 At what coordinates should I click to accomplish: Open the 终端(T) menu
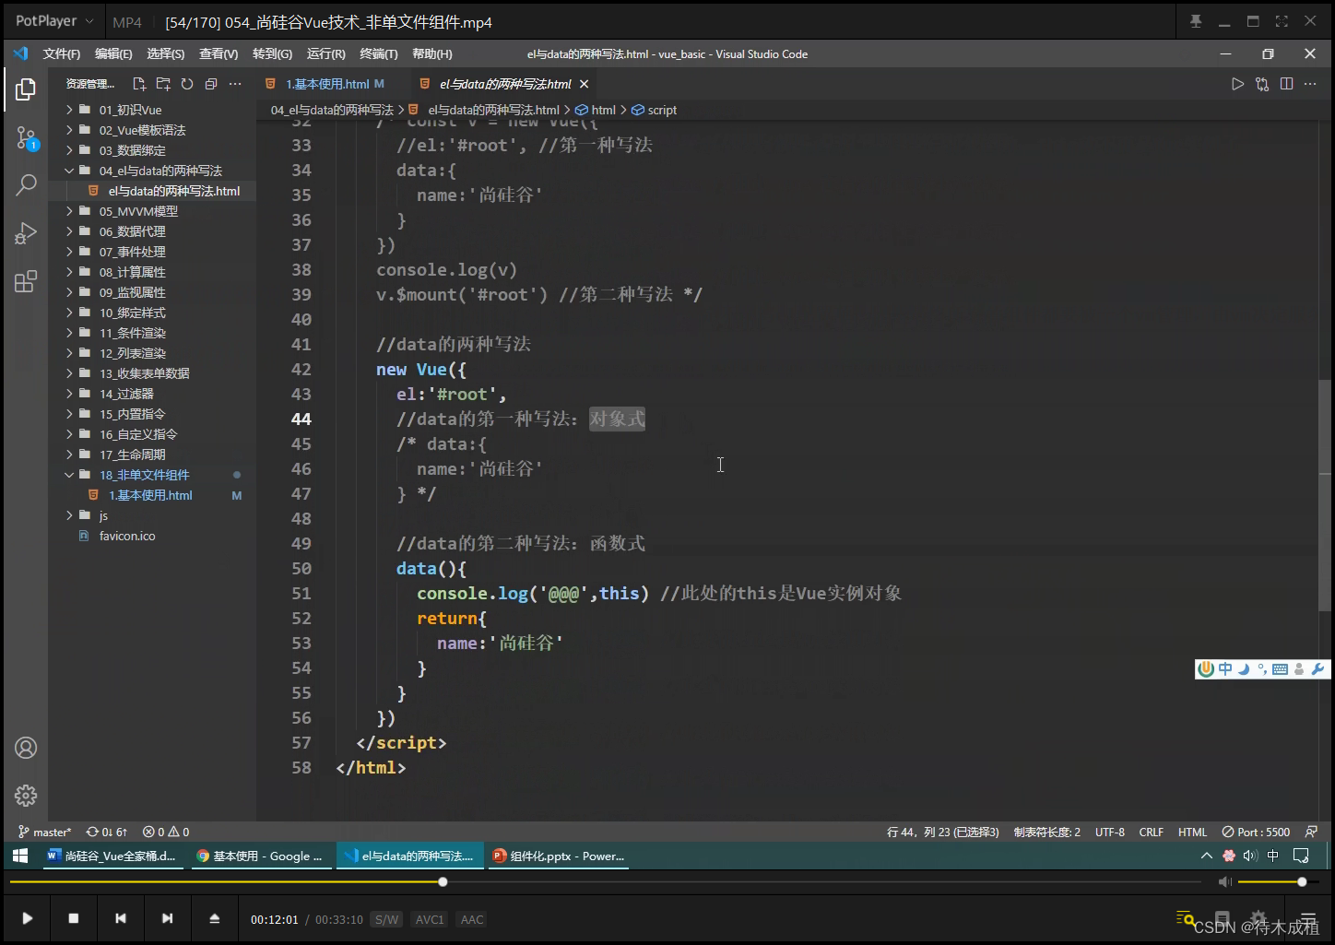click(x=379, y=54)
